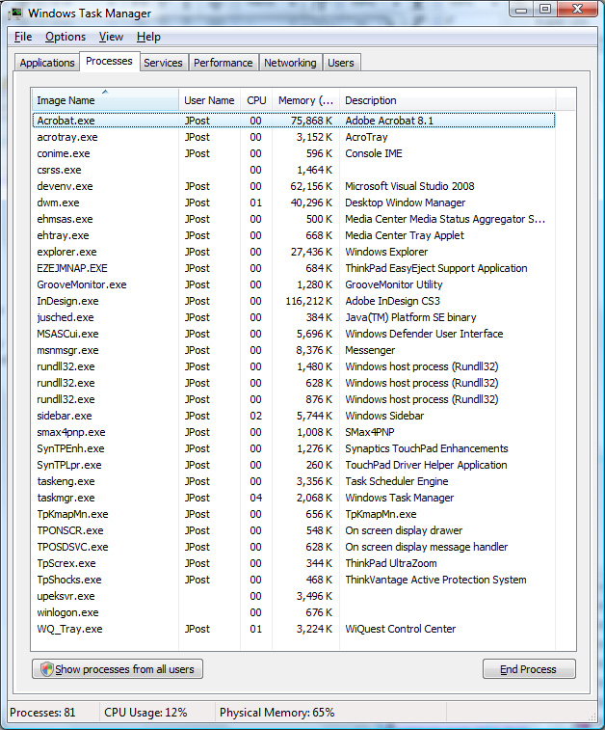Image resolution: width=605 pixels, height=730 pixels.
Task: Select the csrss.exe process
Action: pyautogui.click(x=294, y=170)
